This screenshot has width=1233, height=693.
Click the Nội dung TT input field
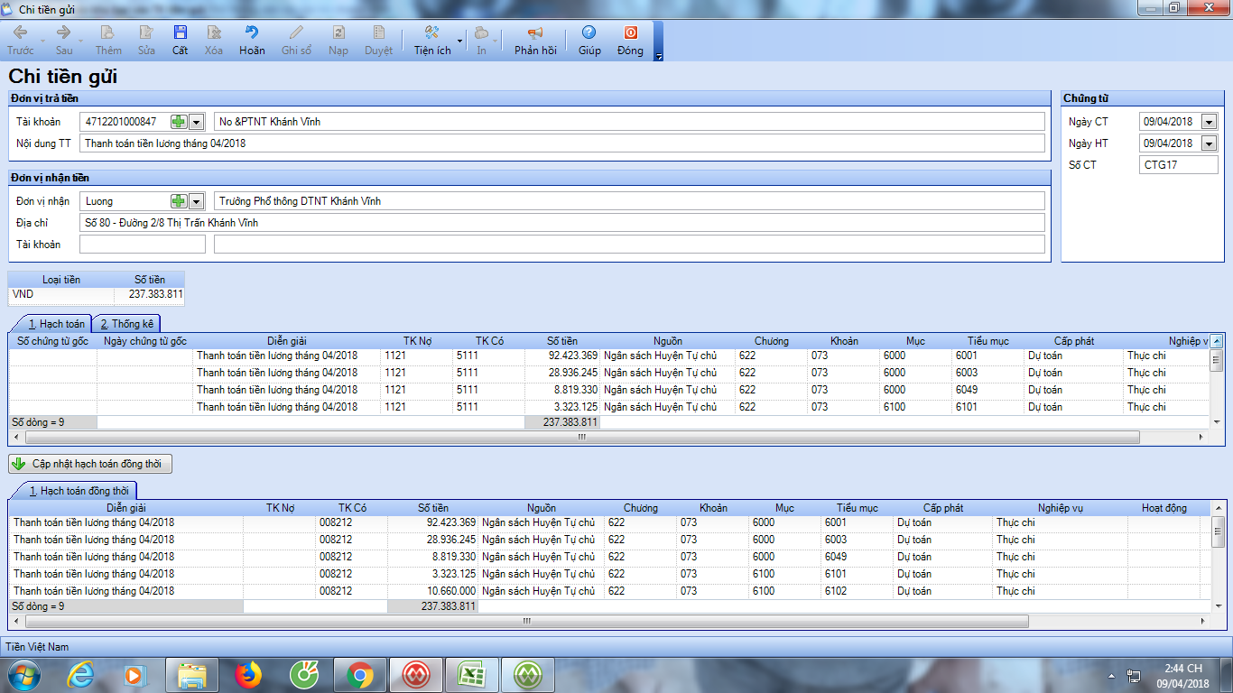(x=562, y=143)
